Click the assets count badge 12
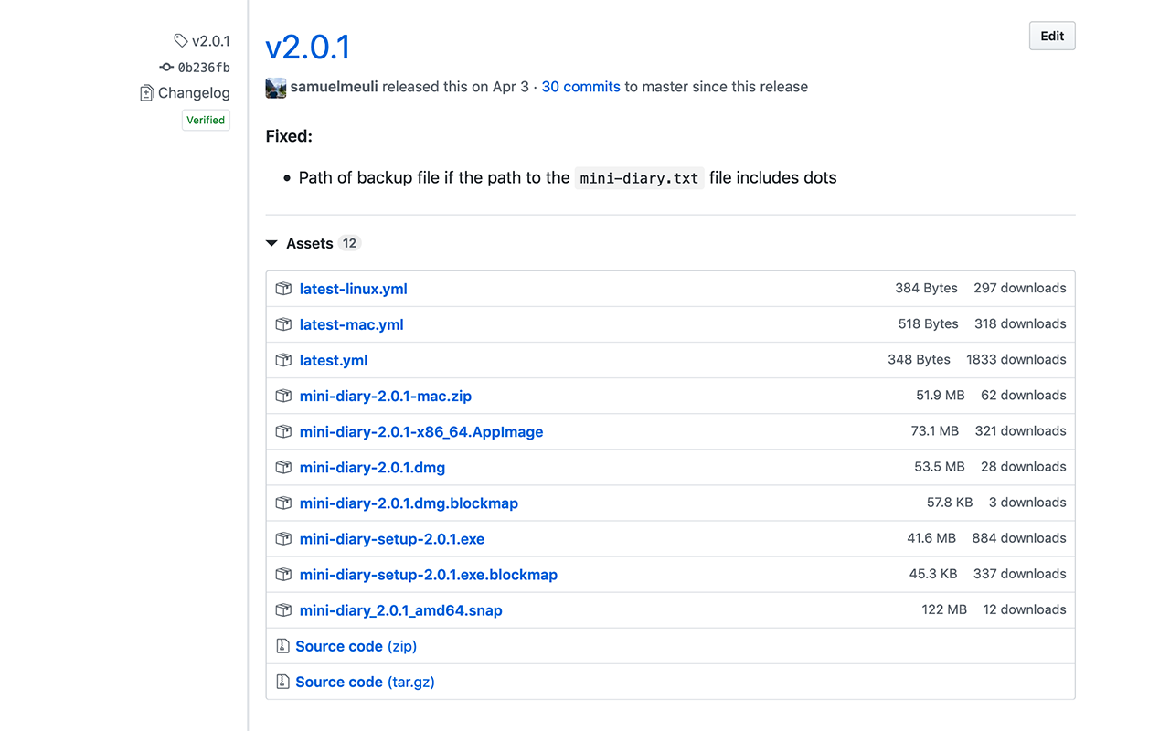The width and height of the screenshot is (1170, 731). [349, 243]
